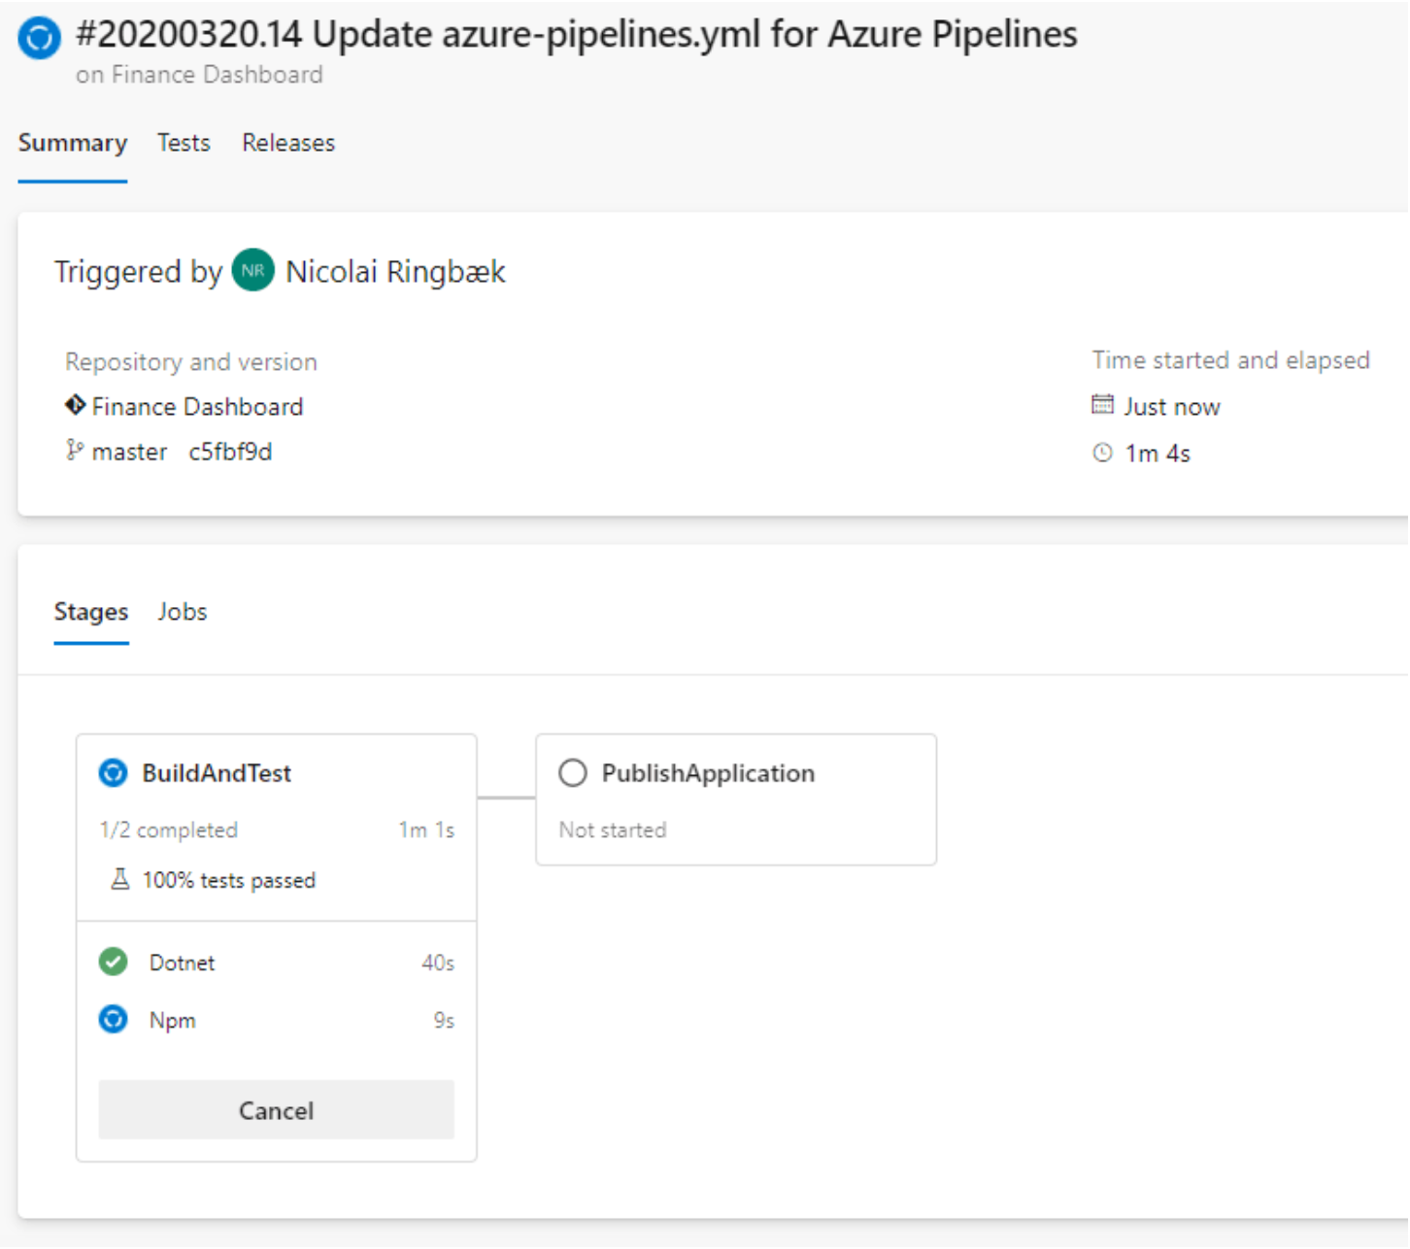The height and width of the screenshot is (1249, 1410).
Task: Switch to the Releases tab
Action: point(288,143)
